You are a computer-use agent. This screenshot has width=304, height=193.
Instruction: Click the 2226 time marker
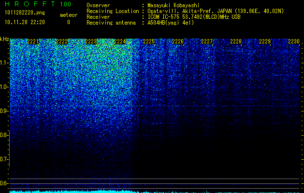click(178, 41)
